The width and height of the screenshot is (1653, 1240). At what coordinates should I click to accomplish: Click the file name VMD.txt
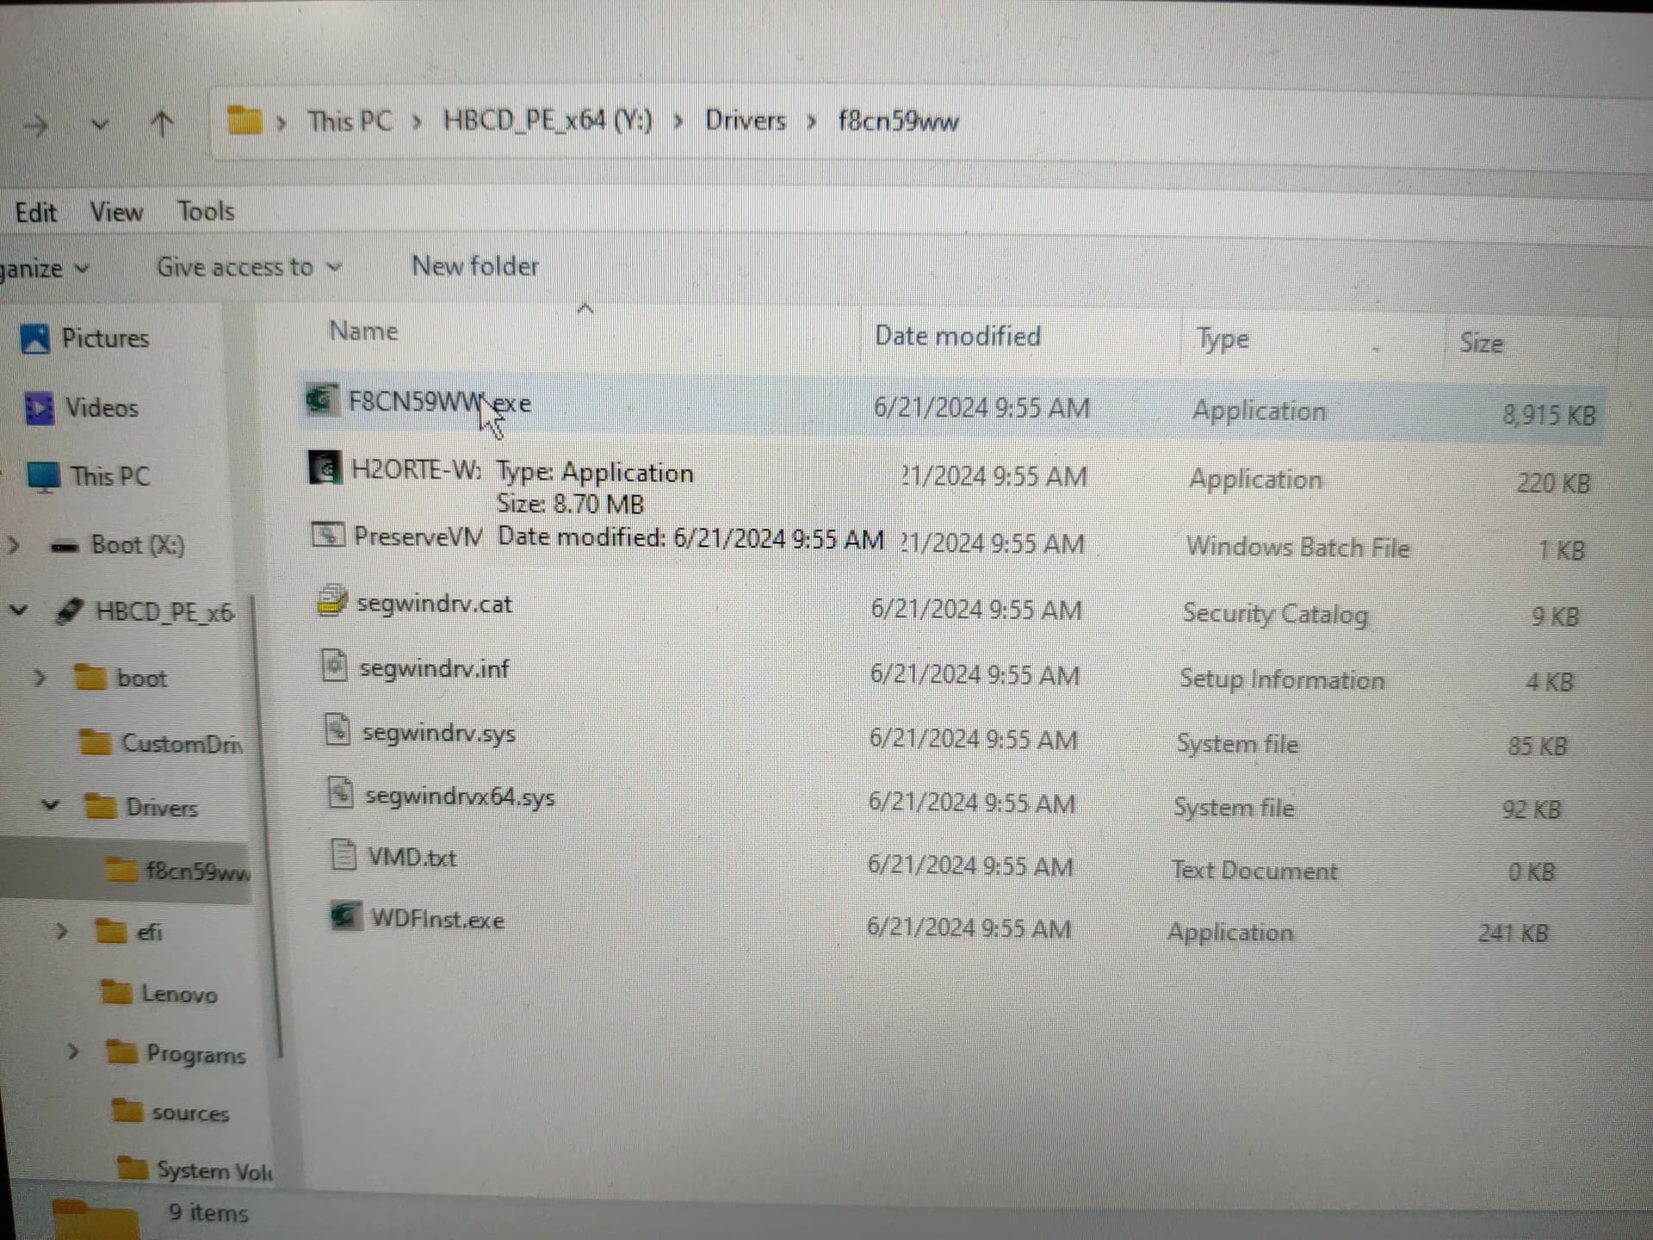tap(412, 858)
